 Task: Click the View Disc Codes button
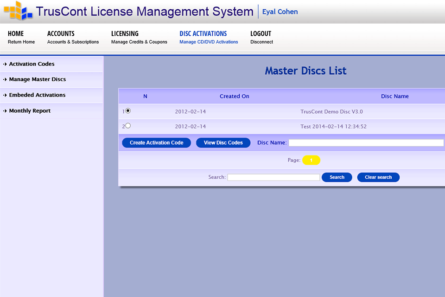pyautogui.click(x=223, y=142)
